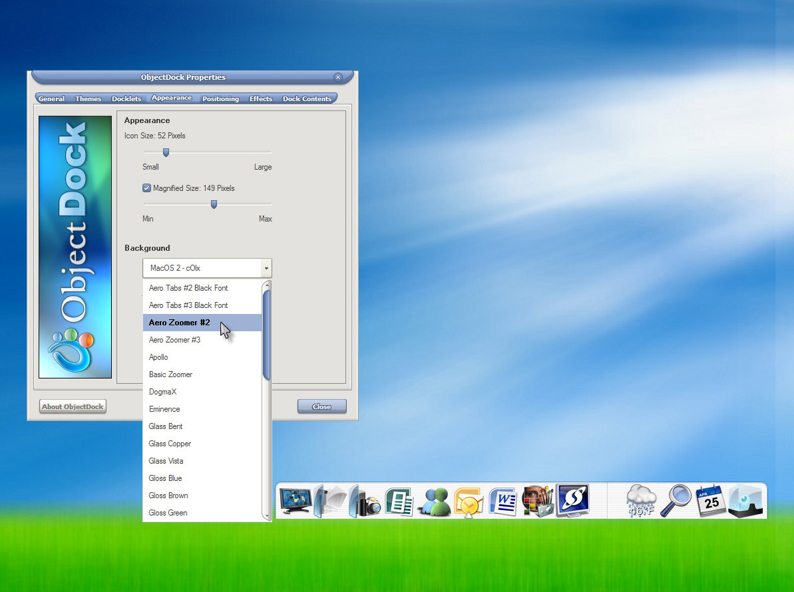Screen dimensions: 794x592
Task: Open My Computer monitor icon in dock
Action: tap(296, 501)
